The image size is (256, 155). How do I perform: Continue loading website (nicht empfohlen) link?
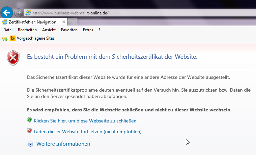coord(88,132)
